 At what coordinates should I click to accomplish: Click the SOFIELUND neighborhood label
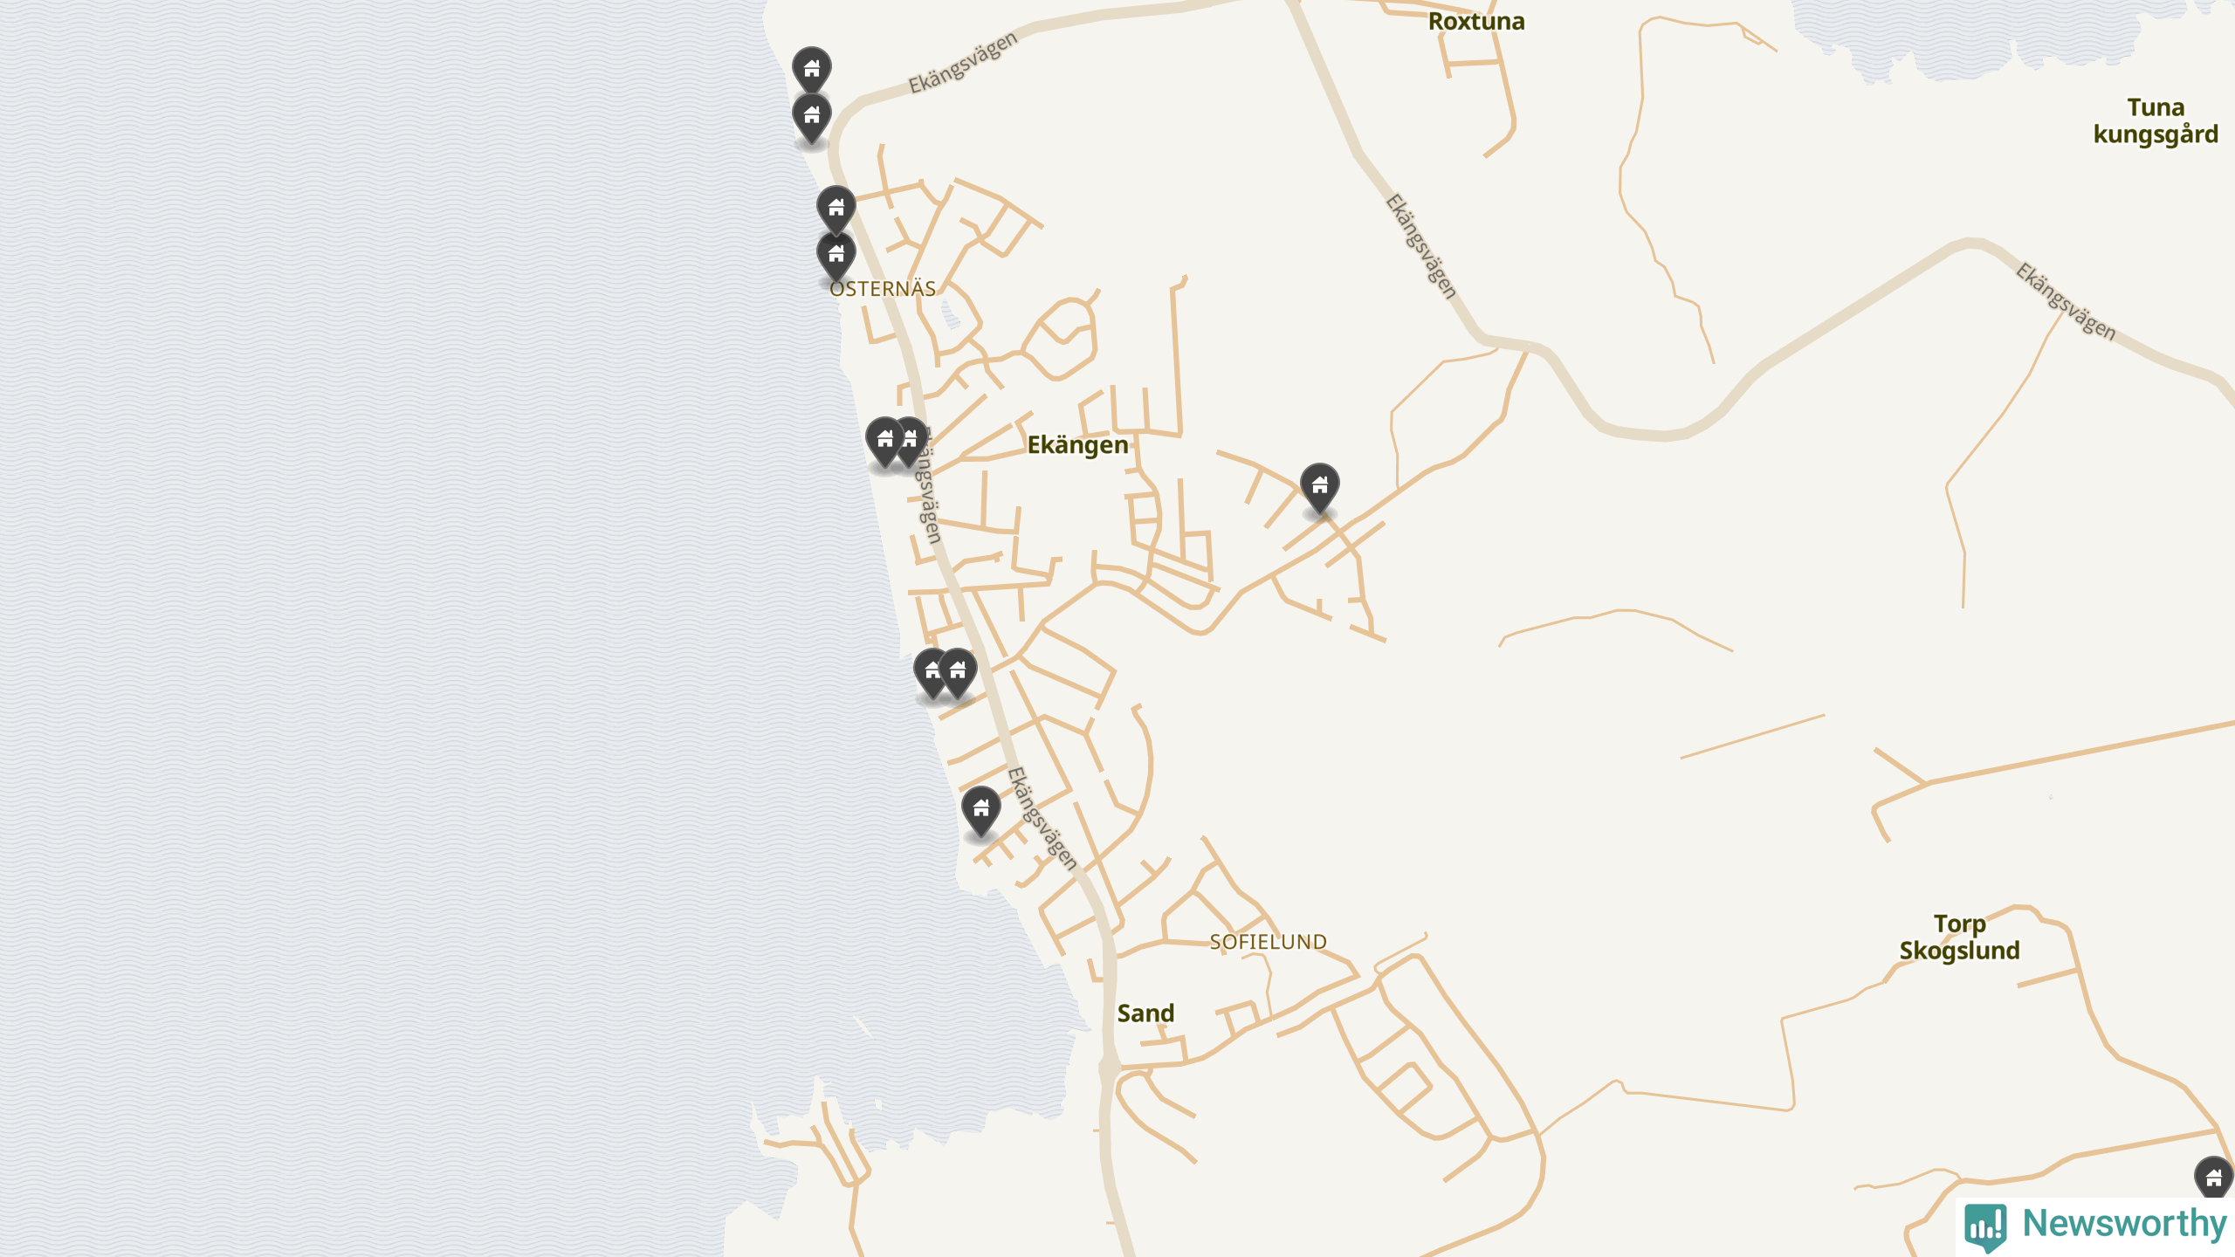1268,942
